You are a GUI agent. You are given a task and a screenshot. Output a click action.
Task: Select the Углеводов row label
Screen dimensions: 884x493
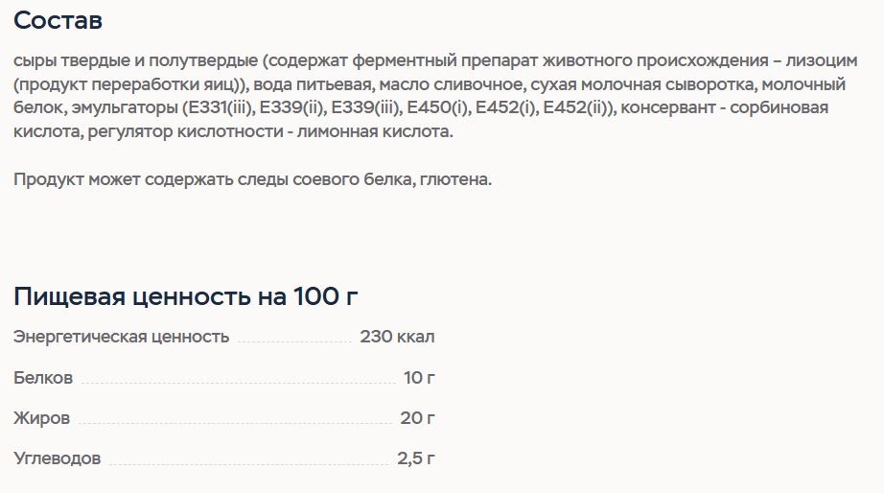(x=57, y=458)
